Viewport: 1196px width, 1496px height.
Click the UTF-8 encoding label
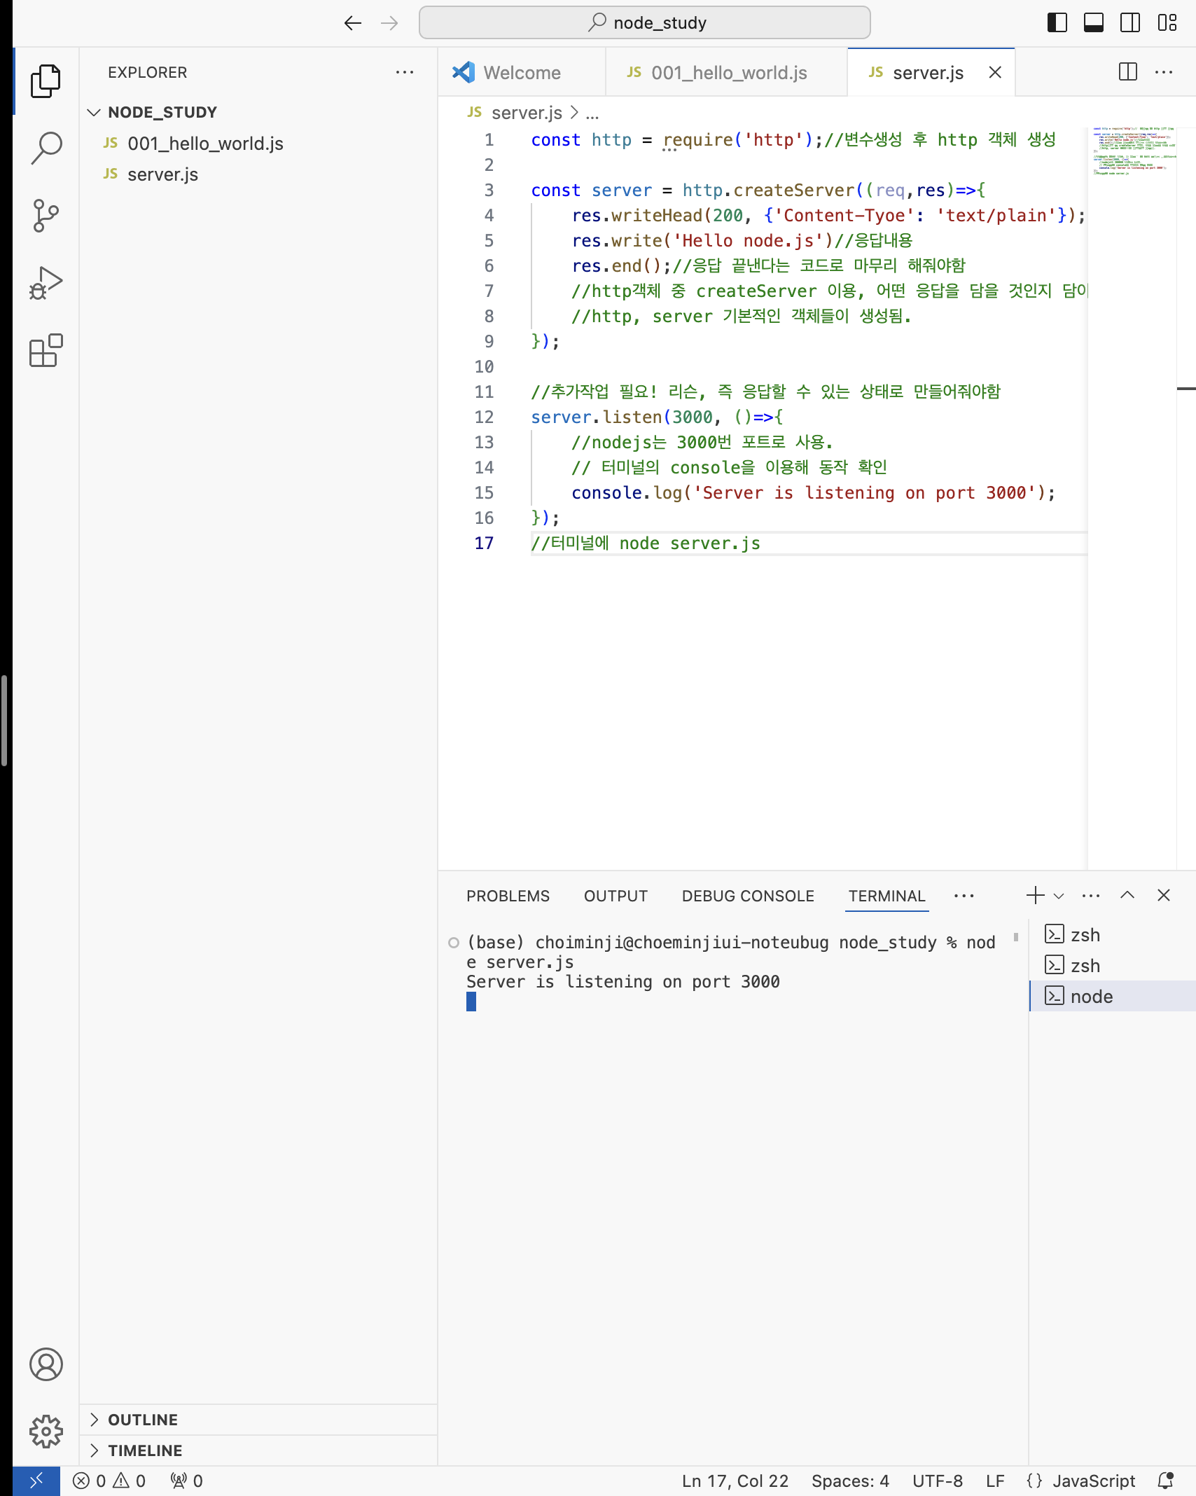point(937,1481)
